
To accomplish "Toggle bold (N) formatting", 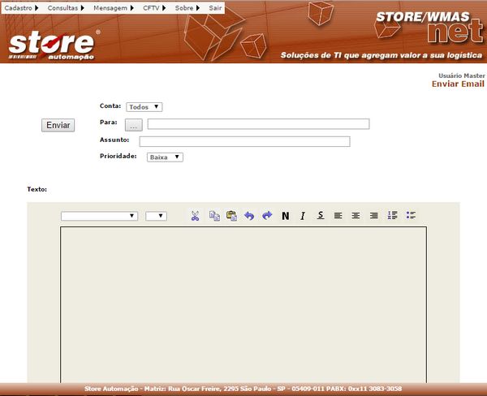I will click(x=286, y=216).
